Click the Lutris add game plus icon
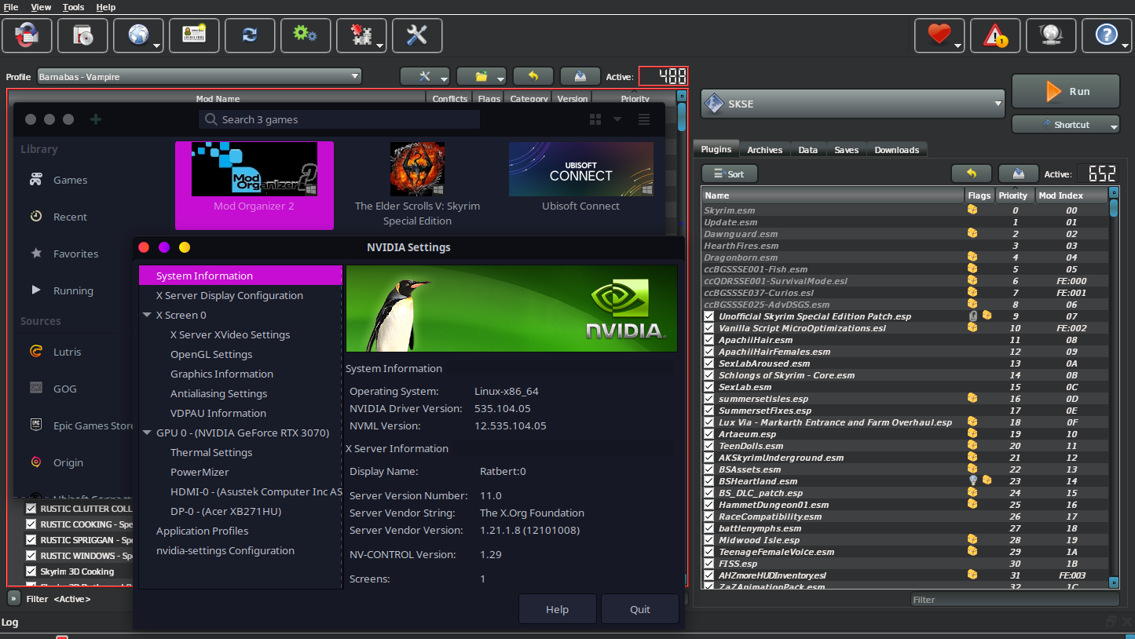The image size is (1135, 639). click(96, 119)
